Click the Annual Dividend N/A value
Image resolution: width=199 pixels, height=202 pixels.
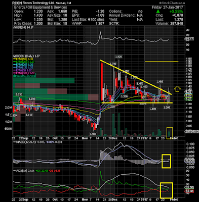pyautogui.click(x=140, y=16)
